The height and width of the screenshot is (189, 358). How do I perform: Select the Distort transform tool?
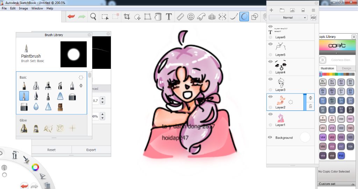[148, 17]
